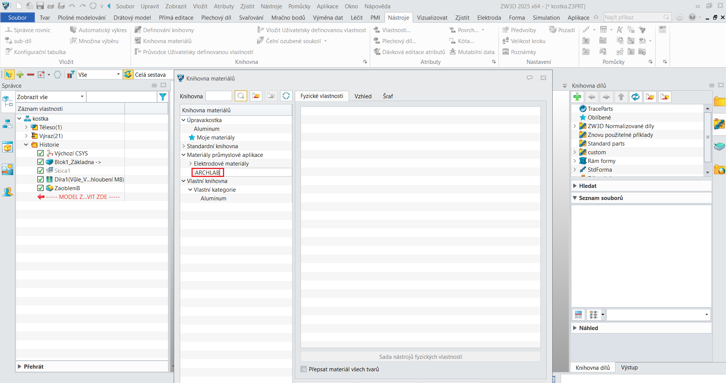Viewport: 726px width, 383px height.
Task: Switch to the Vzhled tab
Action: 363,96
